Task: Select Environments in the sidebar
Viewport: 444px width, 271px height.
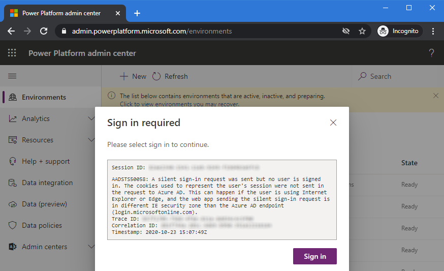Action: click(44, 97)
